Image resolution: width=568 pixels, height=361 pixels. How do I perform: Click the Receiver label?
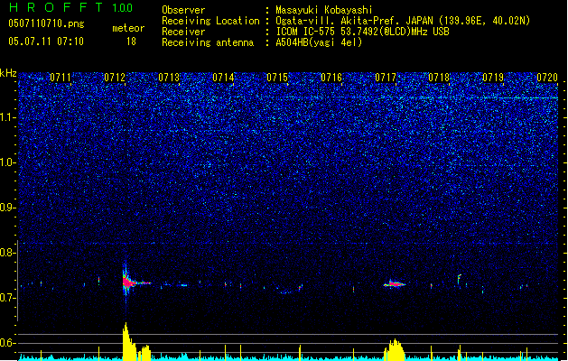[183, 32]
